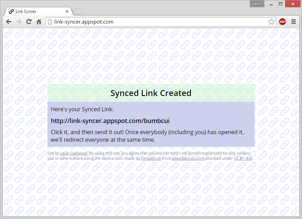
Task: Visit the Leon Overweel link
Action: tap(74, 153)
